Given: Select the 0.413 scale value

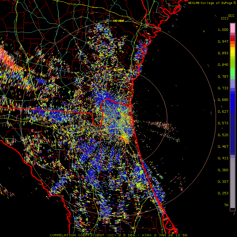Looking at the screenshot, I should [223, 158].
